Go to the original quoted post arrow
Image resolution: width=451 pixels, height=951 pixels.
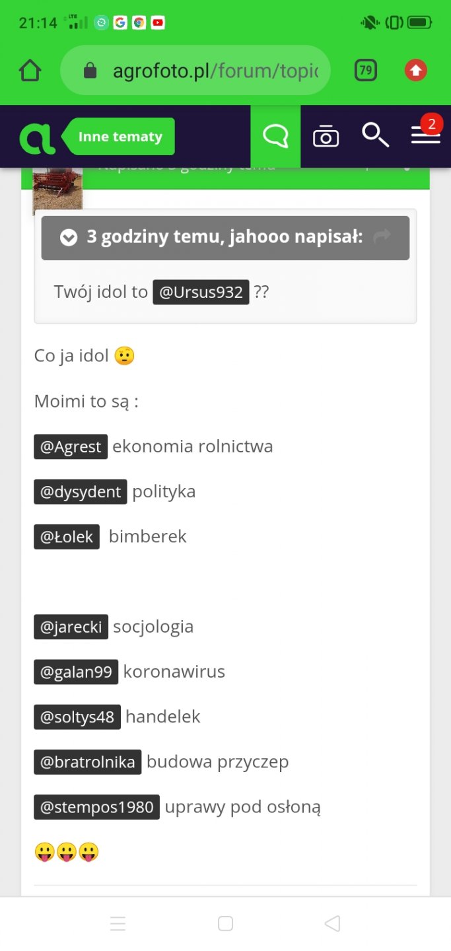coord(382,236)
